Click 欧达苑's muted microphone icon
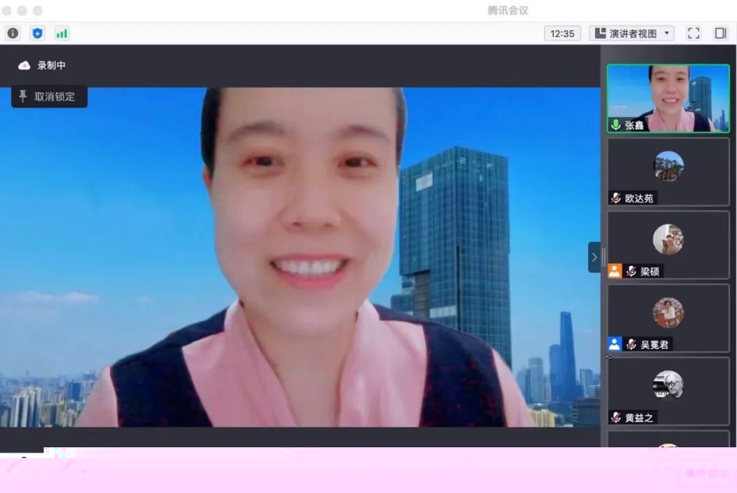Screen dimensions: 737x493 tap(616, 198)
